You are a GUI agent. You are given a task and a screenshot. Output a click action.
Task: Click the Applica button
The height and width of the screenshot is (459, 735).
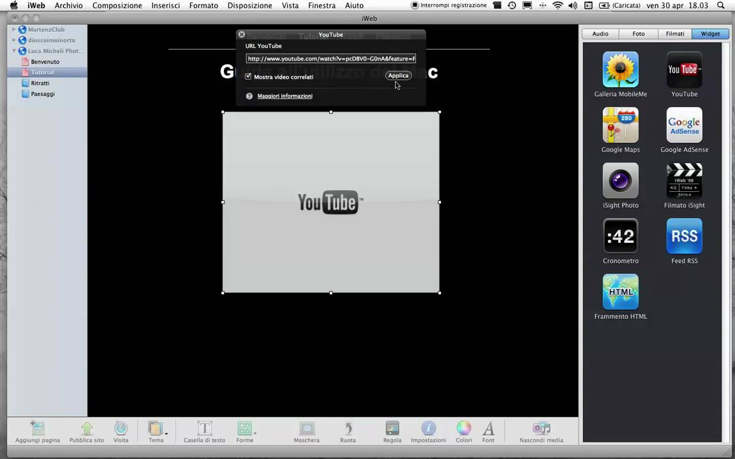(x=398, y=75)
